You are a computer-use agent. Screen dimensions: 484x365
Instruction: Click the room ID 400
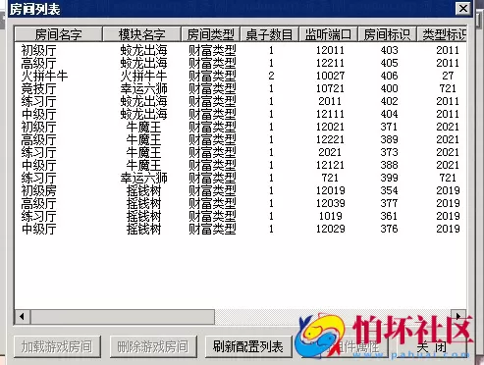[389, 88]
